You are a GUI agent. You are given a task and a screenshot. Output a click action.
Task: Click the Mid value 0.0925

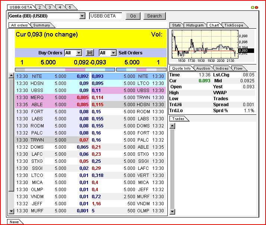coord(247,81)
